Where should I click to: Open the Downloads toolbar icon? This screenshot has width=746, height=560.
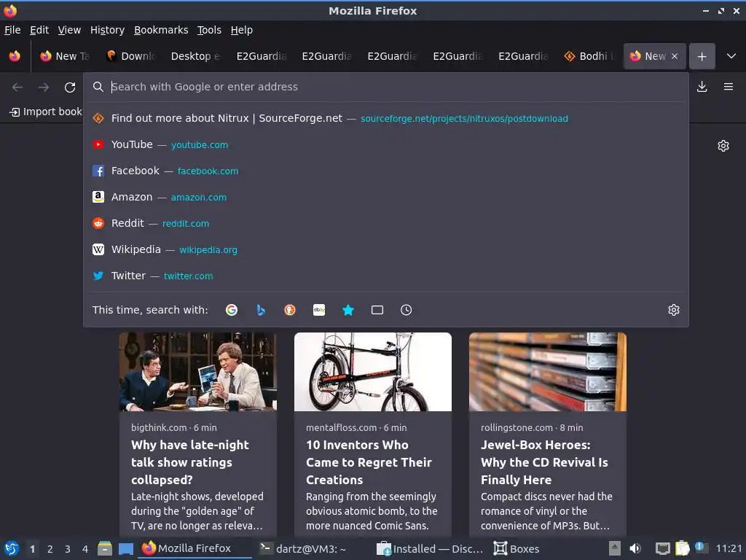(702, 87)
